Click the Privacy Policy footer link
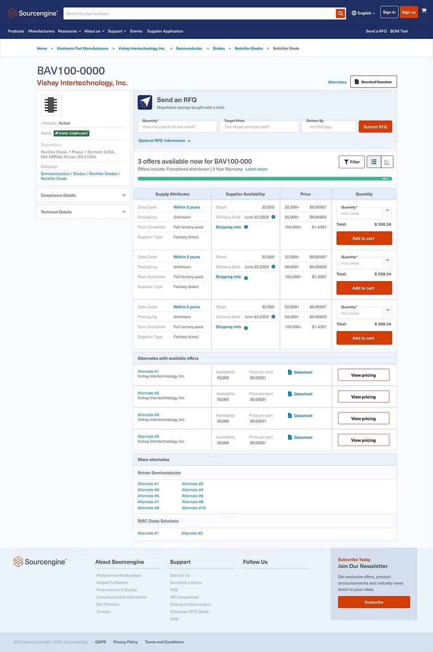 coord(126,642)
